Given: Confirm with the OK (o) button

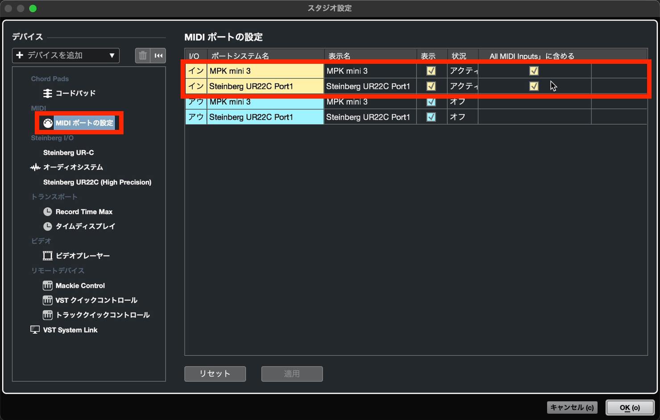Looking at the screenshot, I should click(x=630, y=407).
